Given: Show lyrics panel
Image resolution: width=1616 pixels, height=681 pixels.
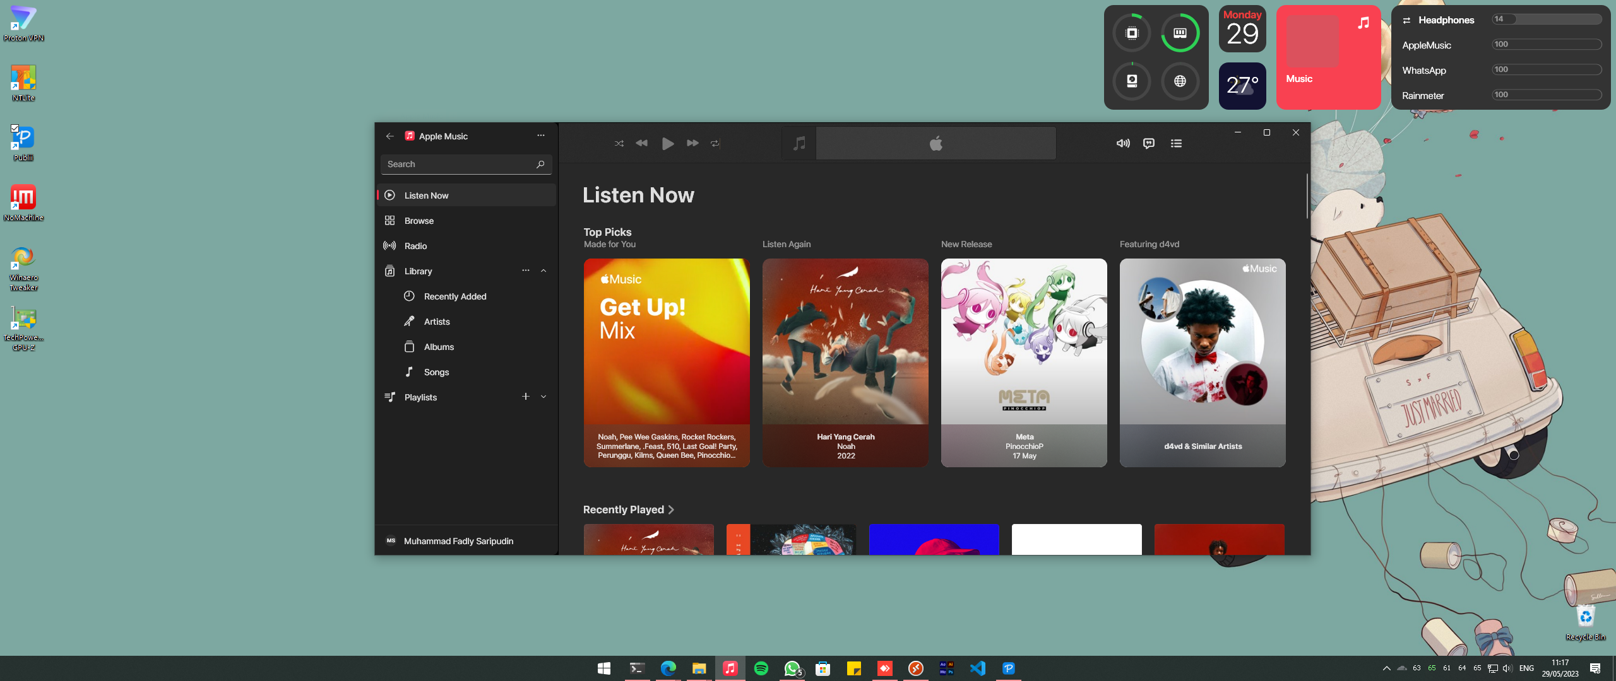Looking at the screenshot, I should tap(1149, 144).
